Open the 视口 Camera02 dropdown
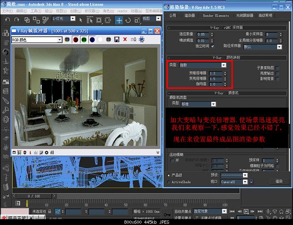293x225 pixels. [234, 182]
